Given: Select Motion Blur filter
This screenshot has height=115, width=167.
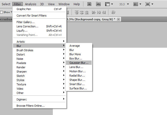Looking at the screenshot, I should coord(77,71).
